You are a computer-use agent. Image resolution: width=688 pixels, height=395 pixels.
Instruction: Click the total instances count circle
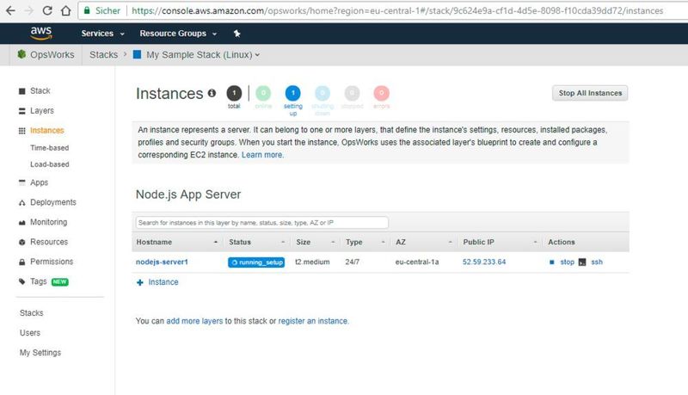tap(234, 93)
